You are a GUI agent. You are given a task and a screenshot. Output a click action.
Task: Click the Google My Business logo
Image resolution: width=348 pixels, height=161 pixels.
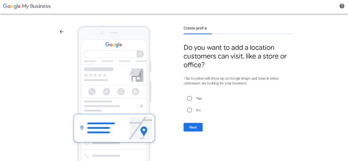(27, 6)
